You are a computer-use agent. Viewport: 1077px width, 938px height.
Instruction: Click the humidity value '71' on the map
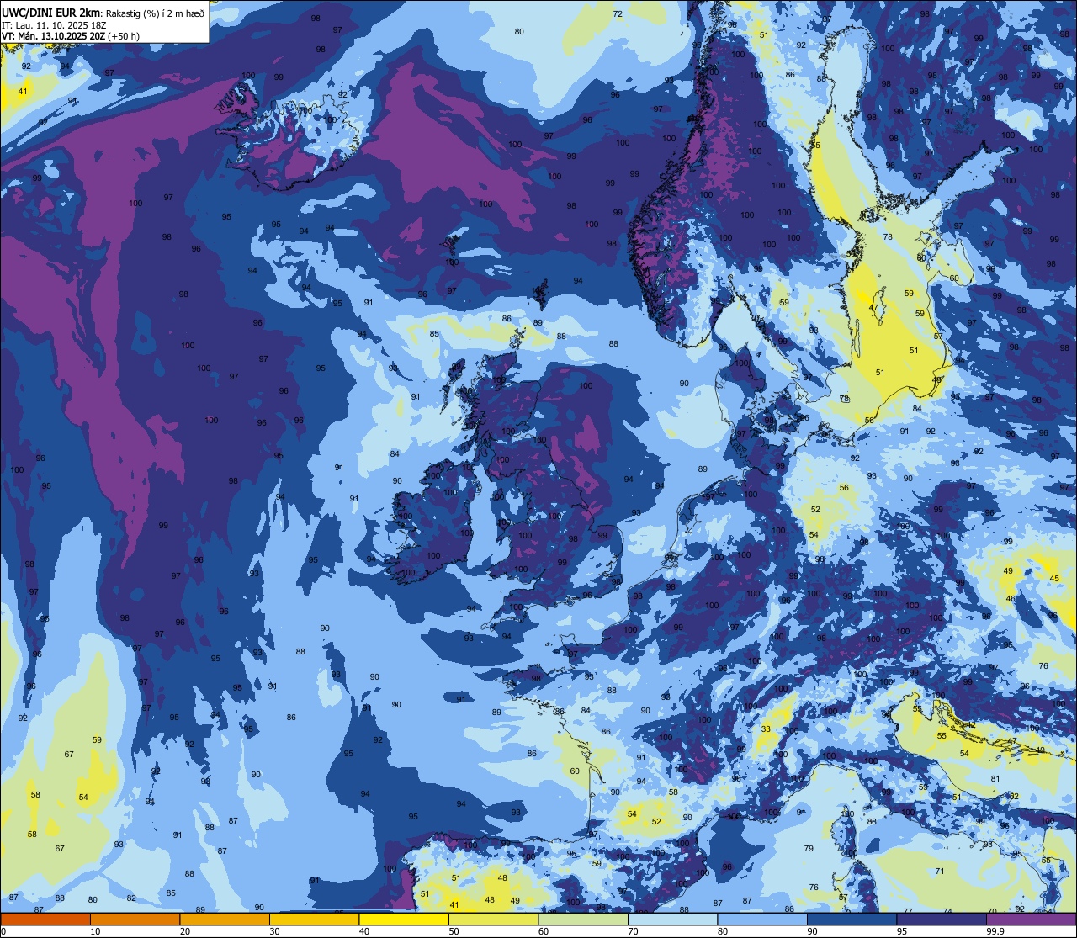[x=940, y=872]
